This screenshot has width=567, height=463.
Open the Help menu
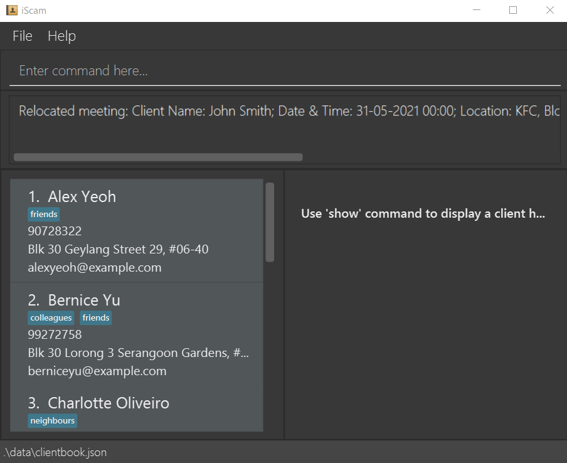coord(62,36)
